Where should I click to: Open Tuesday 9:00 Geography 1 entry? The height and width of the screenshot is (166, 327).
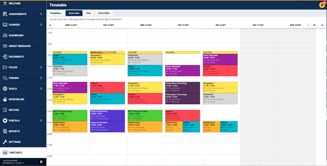pos(107,60)
